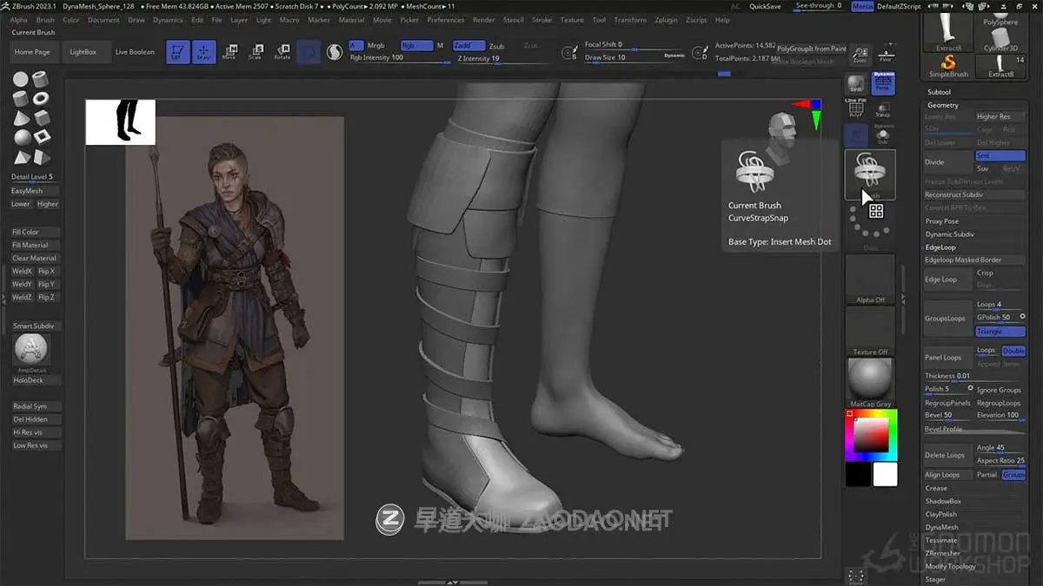Click the Texture Off thumbnail

(x=869, y=333)
